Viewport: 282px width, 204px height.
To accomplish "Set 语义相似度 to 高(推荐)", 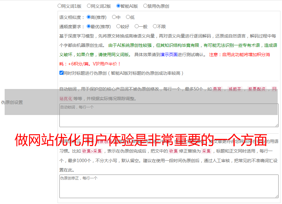I will point(89,17).
